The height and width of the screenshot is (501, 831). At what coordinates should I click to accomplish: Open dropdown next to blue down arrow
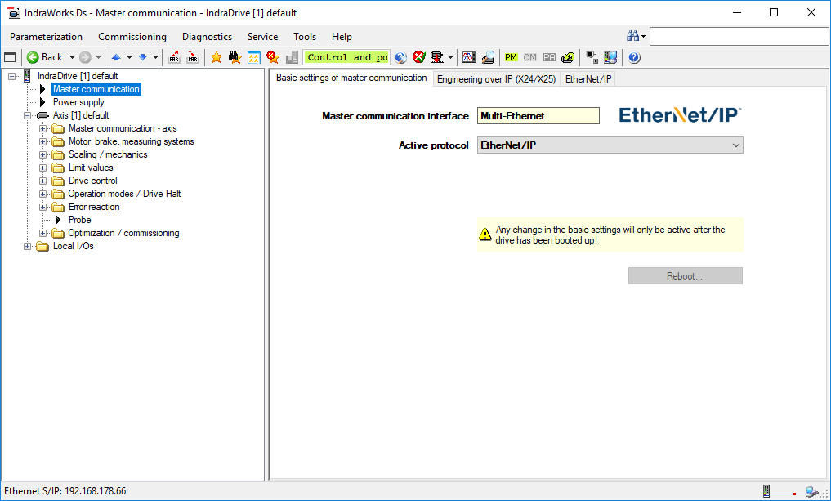click(155, 57)
